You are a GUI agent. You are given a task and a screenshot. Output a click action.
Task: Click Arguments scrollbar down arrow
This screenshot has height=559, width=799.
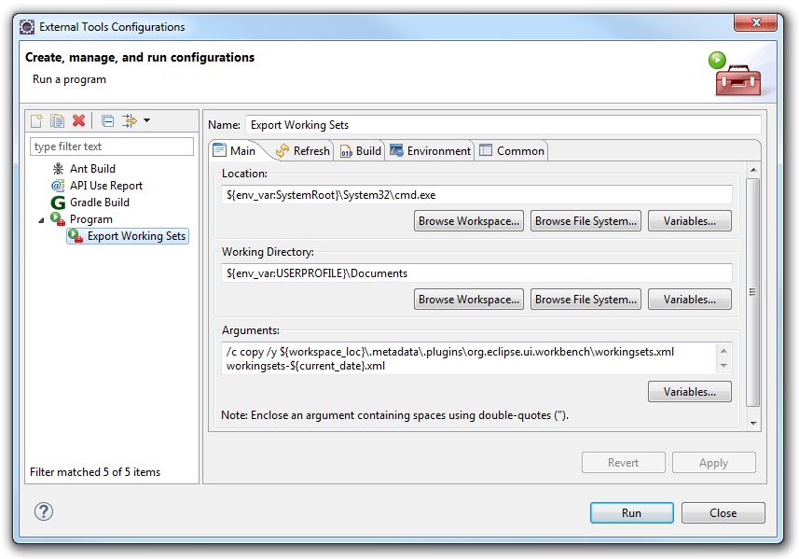tap(723, 366)
